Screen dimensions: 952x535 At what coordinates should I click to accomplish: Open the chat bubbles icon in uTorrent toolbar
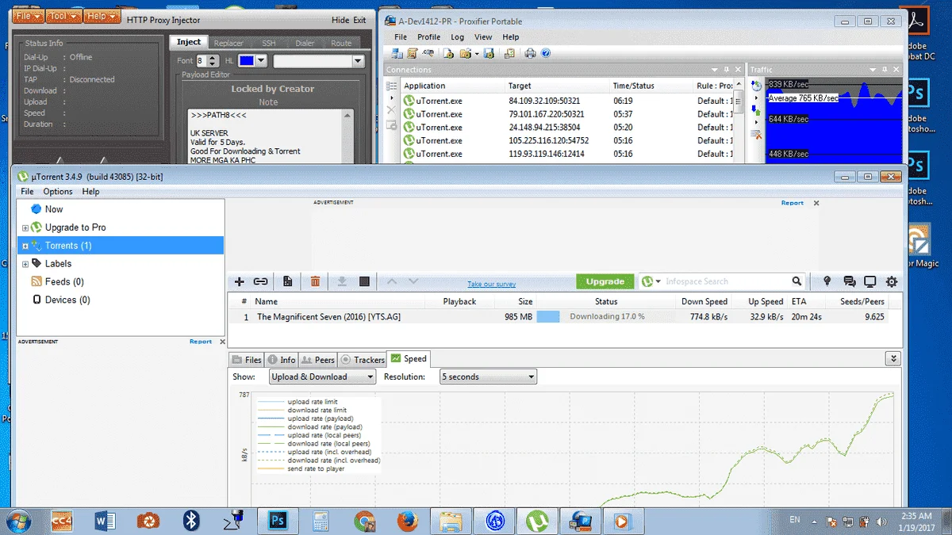point(849,281)
